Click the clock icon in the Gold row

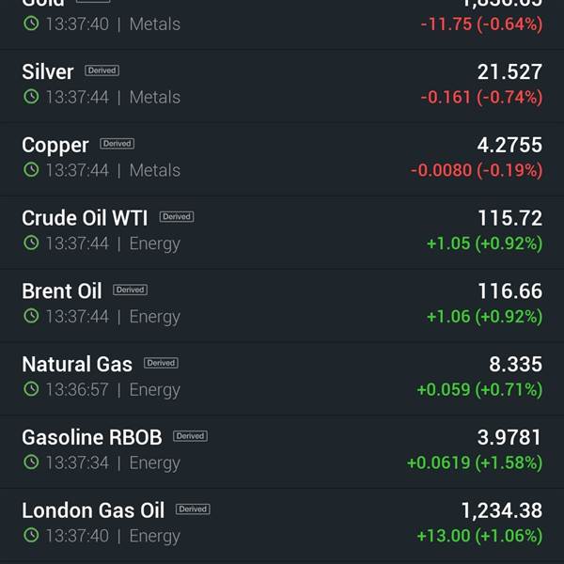[31, 23]
